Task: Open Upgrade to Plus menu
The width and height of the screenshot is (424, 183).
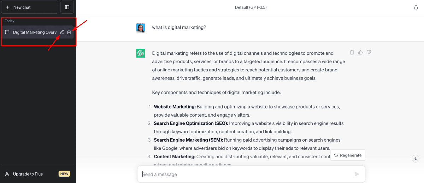Action: (28, 174)
